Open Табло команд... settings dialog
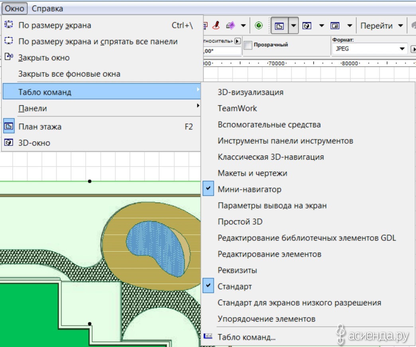The height and width of the screenshot is (347, 416). 308,337
